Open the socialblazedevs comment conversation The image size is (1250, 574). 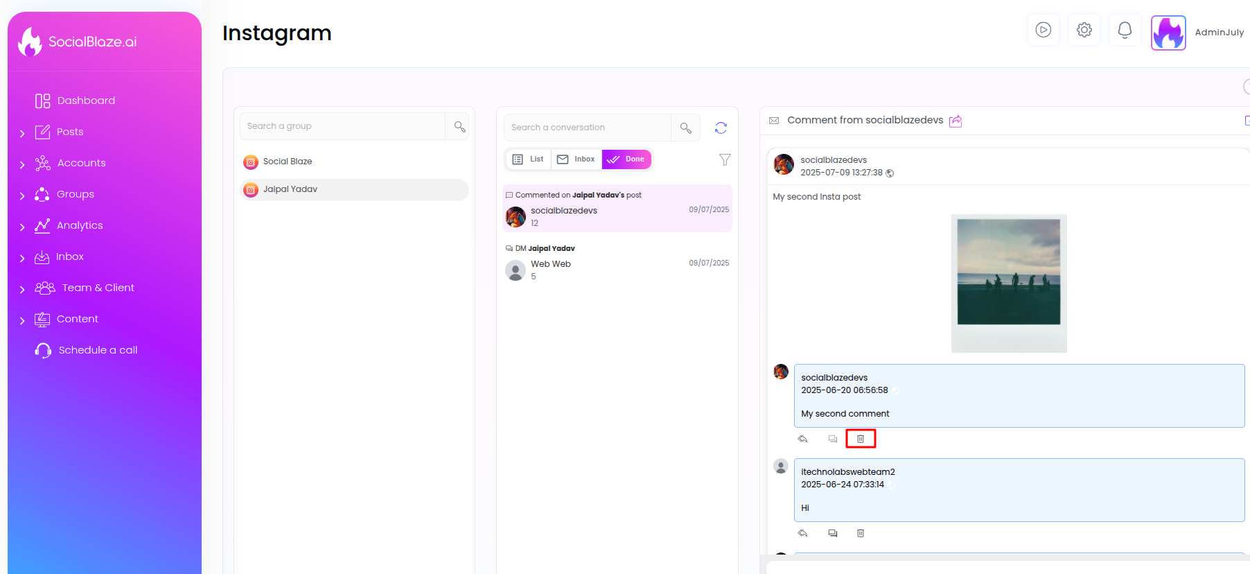pos(617,208)
